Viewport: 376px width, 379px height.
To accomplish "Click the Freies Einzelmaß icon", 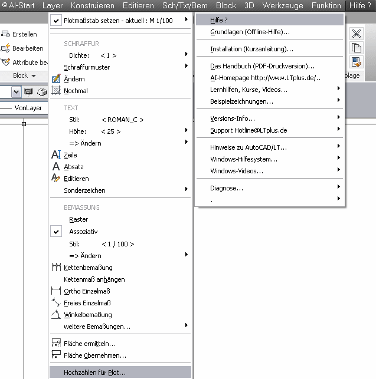I will point(56,302).
